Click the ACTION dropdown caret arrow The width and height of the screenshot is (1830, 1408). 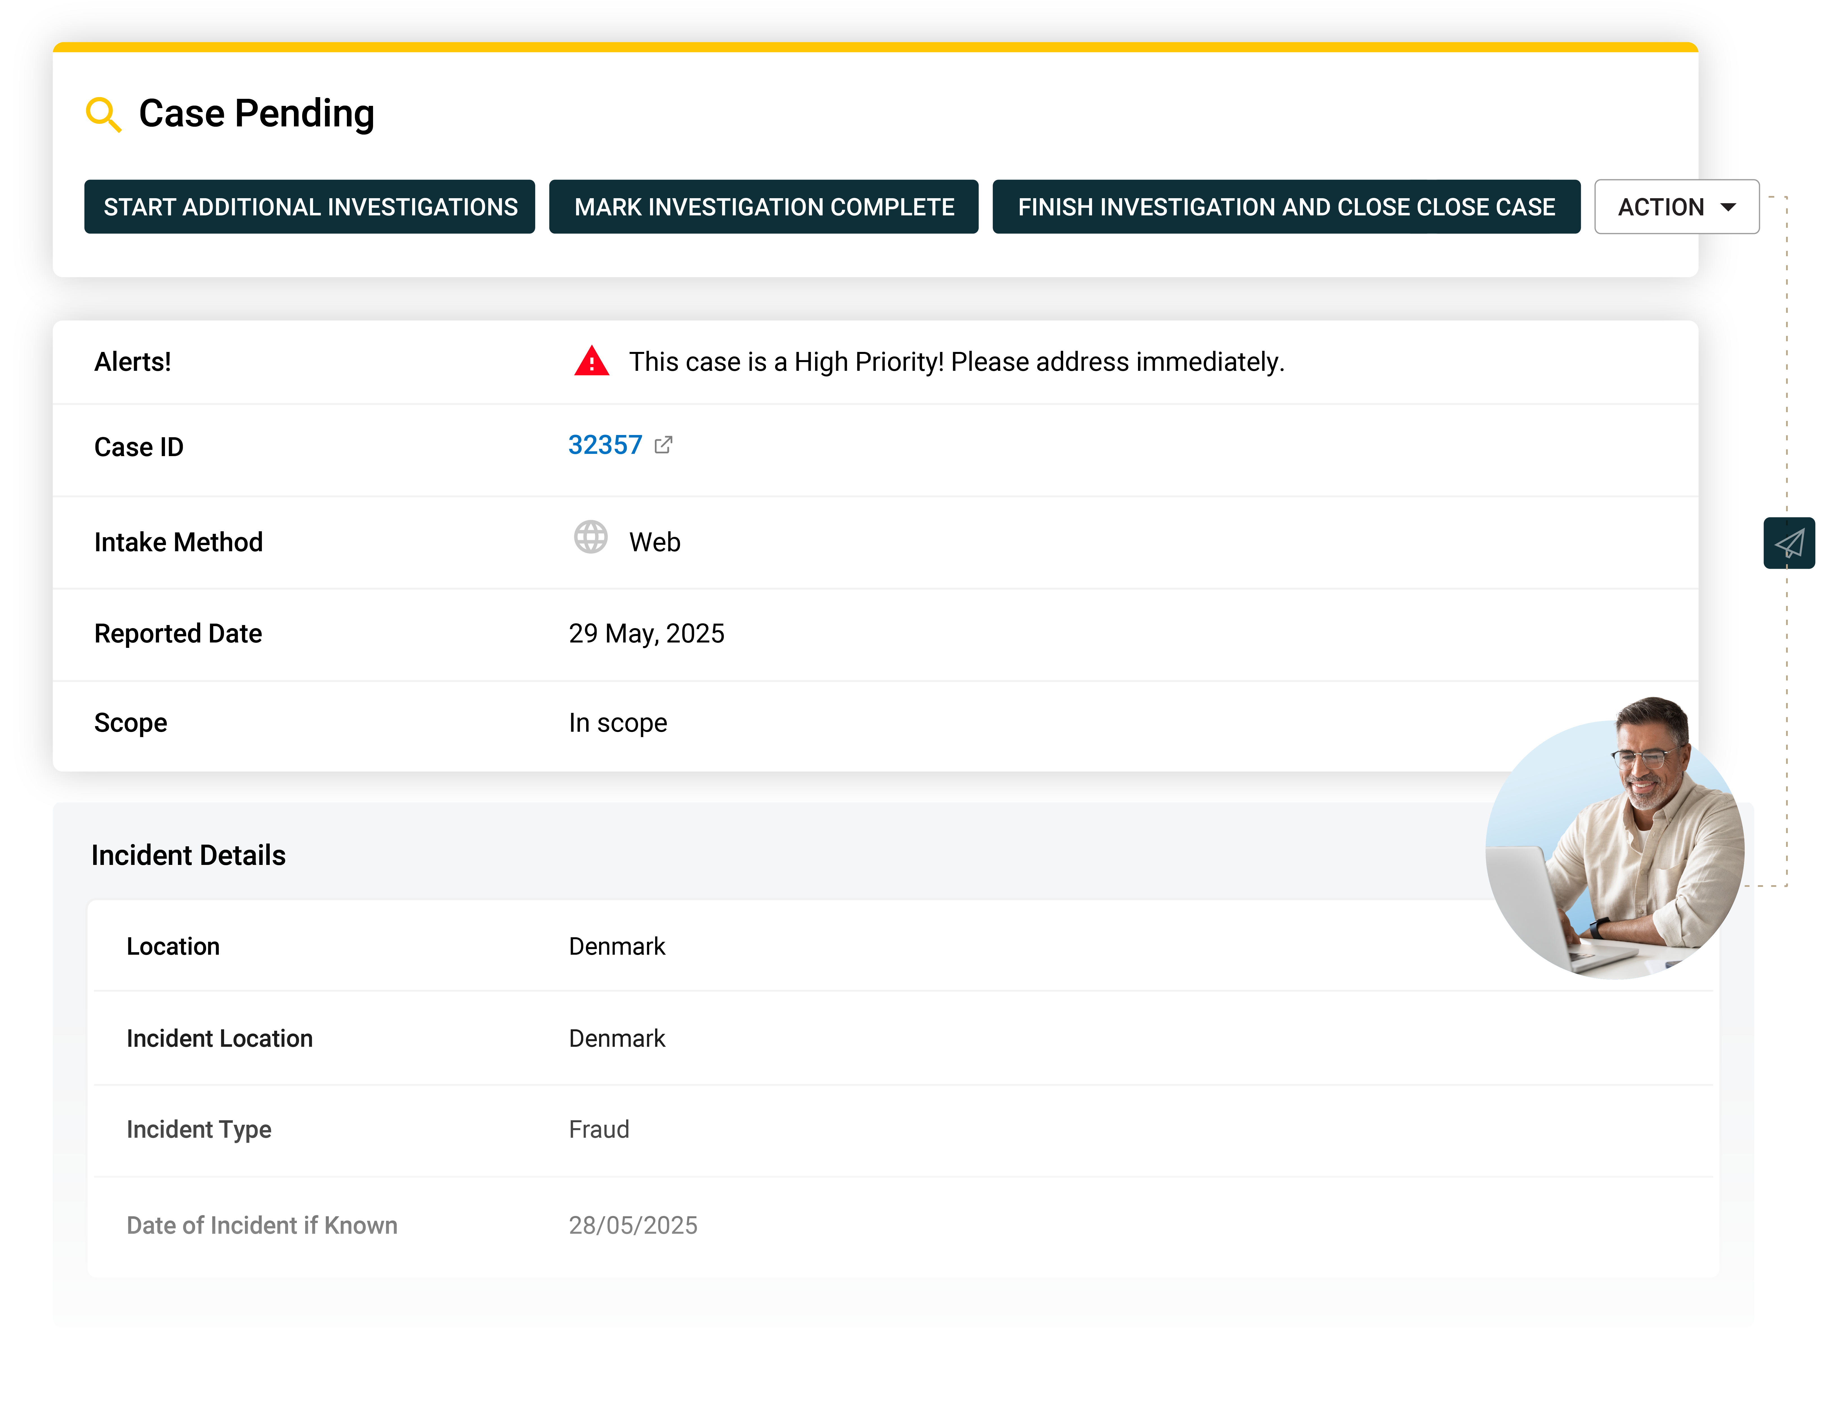tap(1728, 207)
